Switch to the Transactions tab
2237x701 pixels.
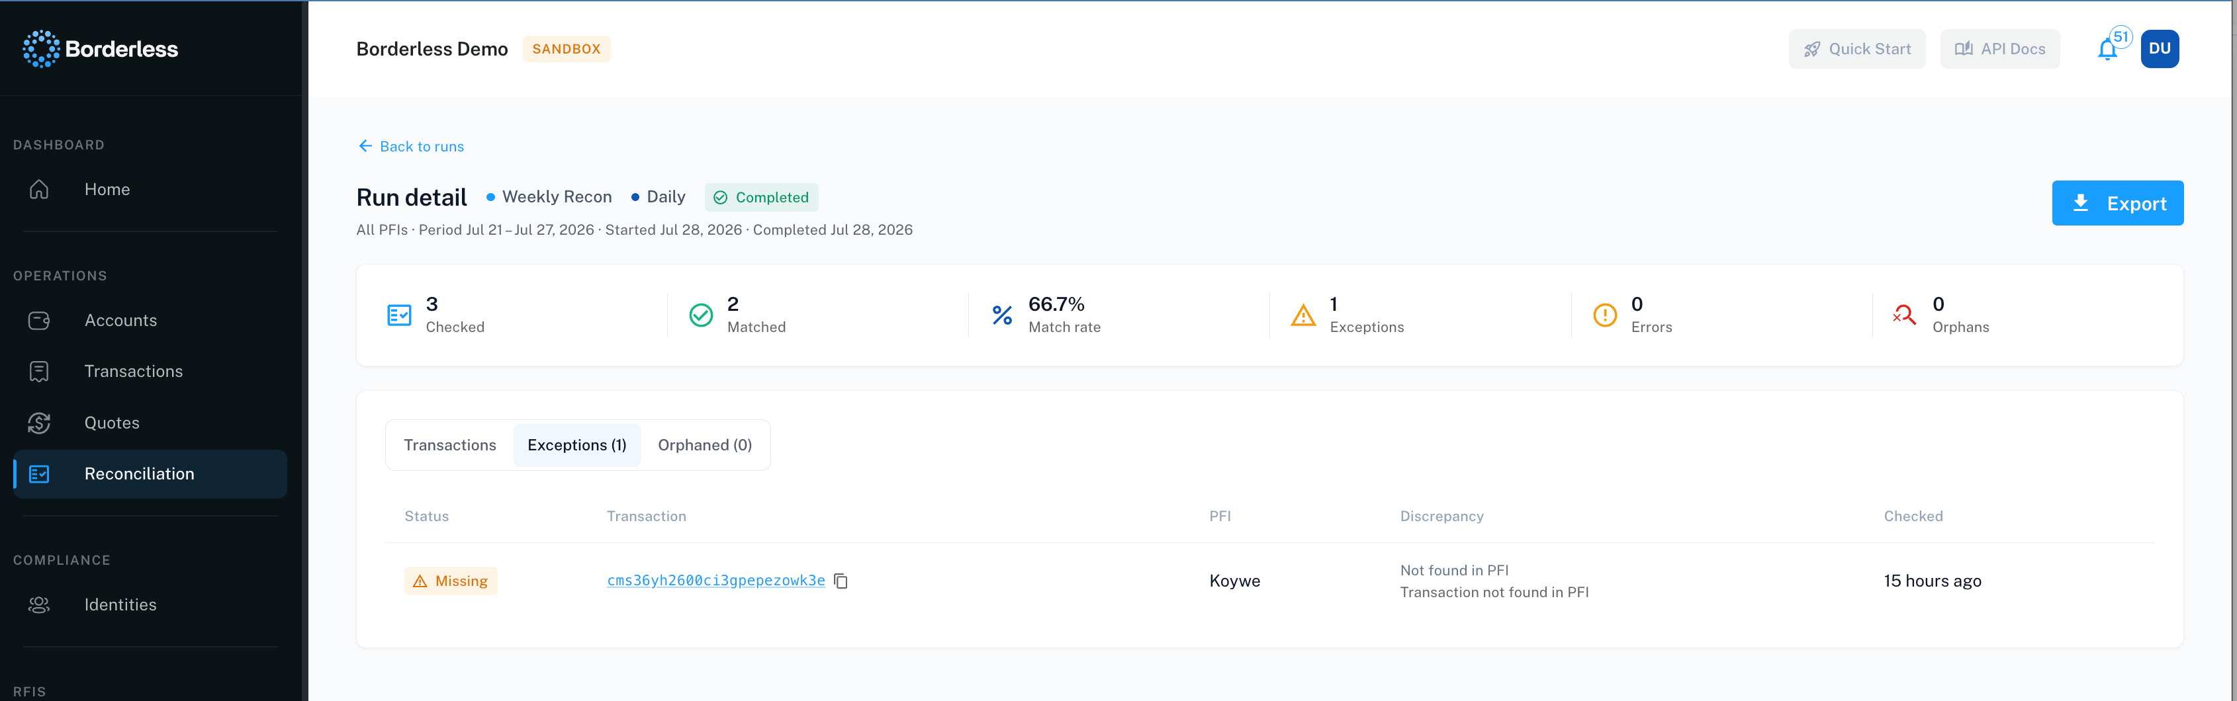(450, 445)
